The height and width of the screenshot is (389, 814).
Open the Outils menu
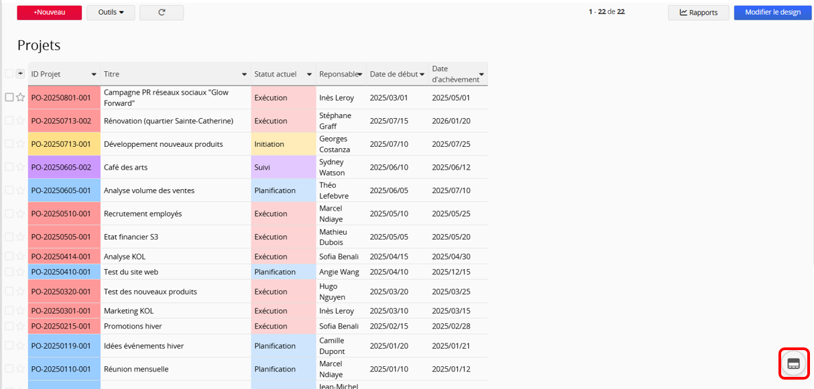111,12
